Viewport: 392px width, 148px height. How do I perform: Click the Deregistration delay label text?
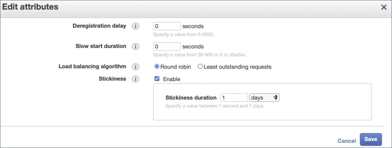(99, 26)
